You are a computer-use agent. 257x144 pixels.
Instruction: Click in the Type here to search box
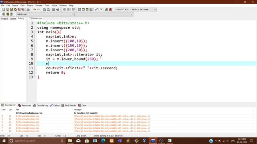click(37, 141)
